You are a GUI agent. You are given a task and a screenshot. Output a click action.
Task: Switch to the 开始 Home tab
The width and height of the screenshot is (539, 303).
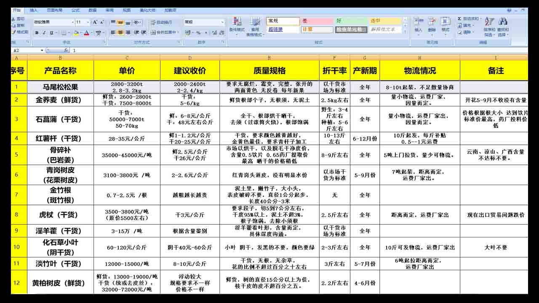click(x=16, y=10)
